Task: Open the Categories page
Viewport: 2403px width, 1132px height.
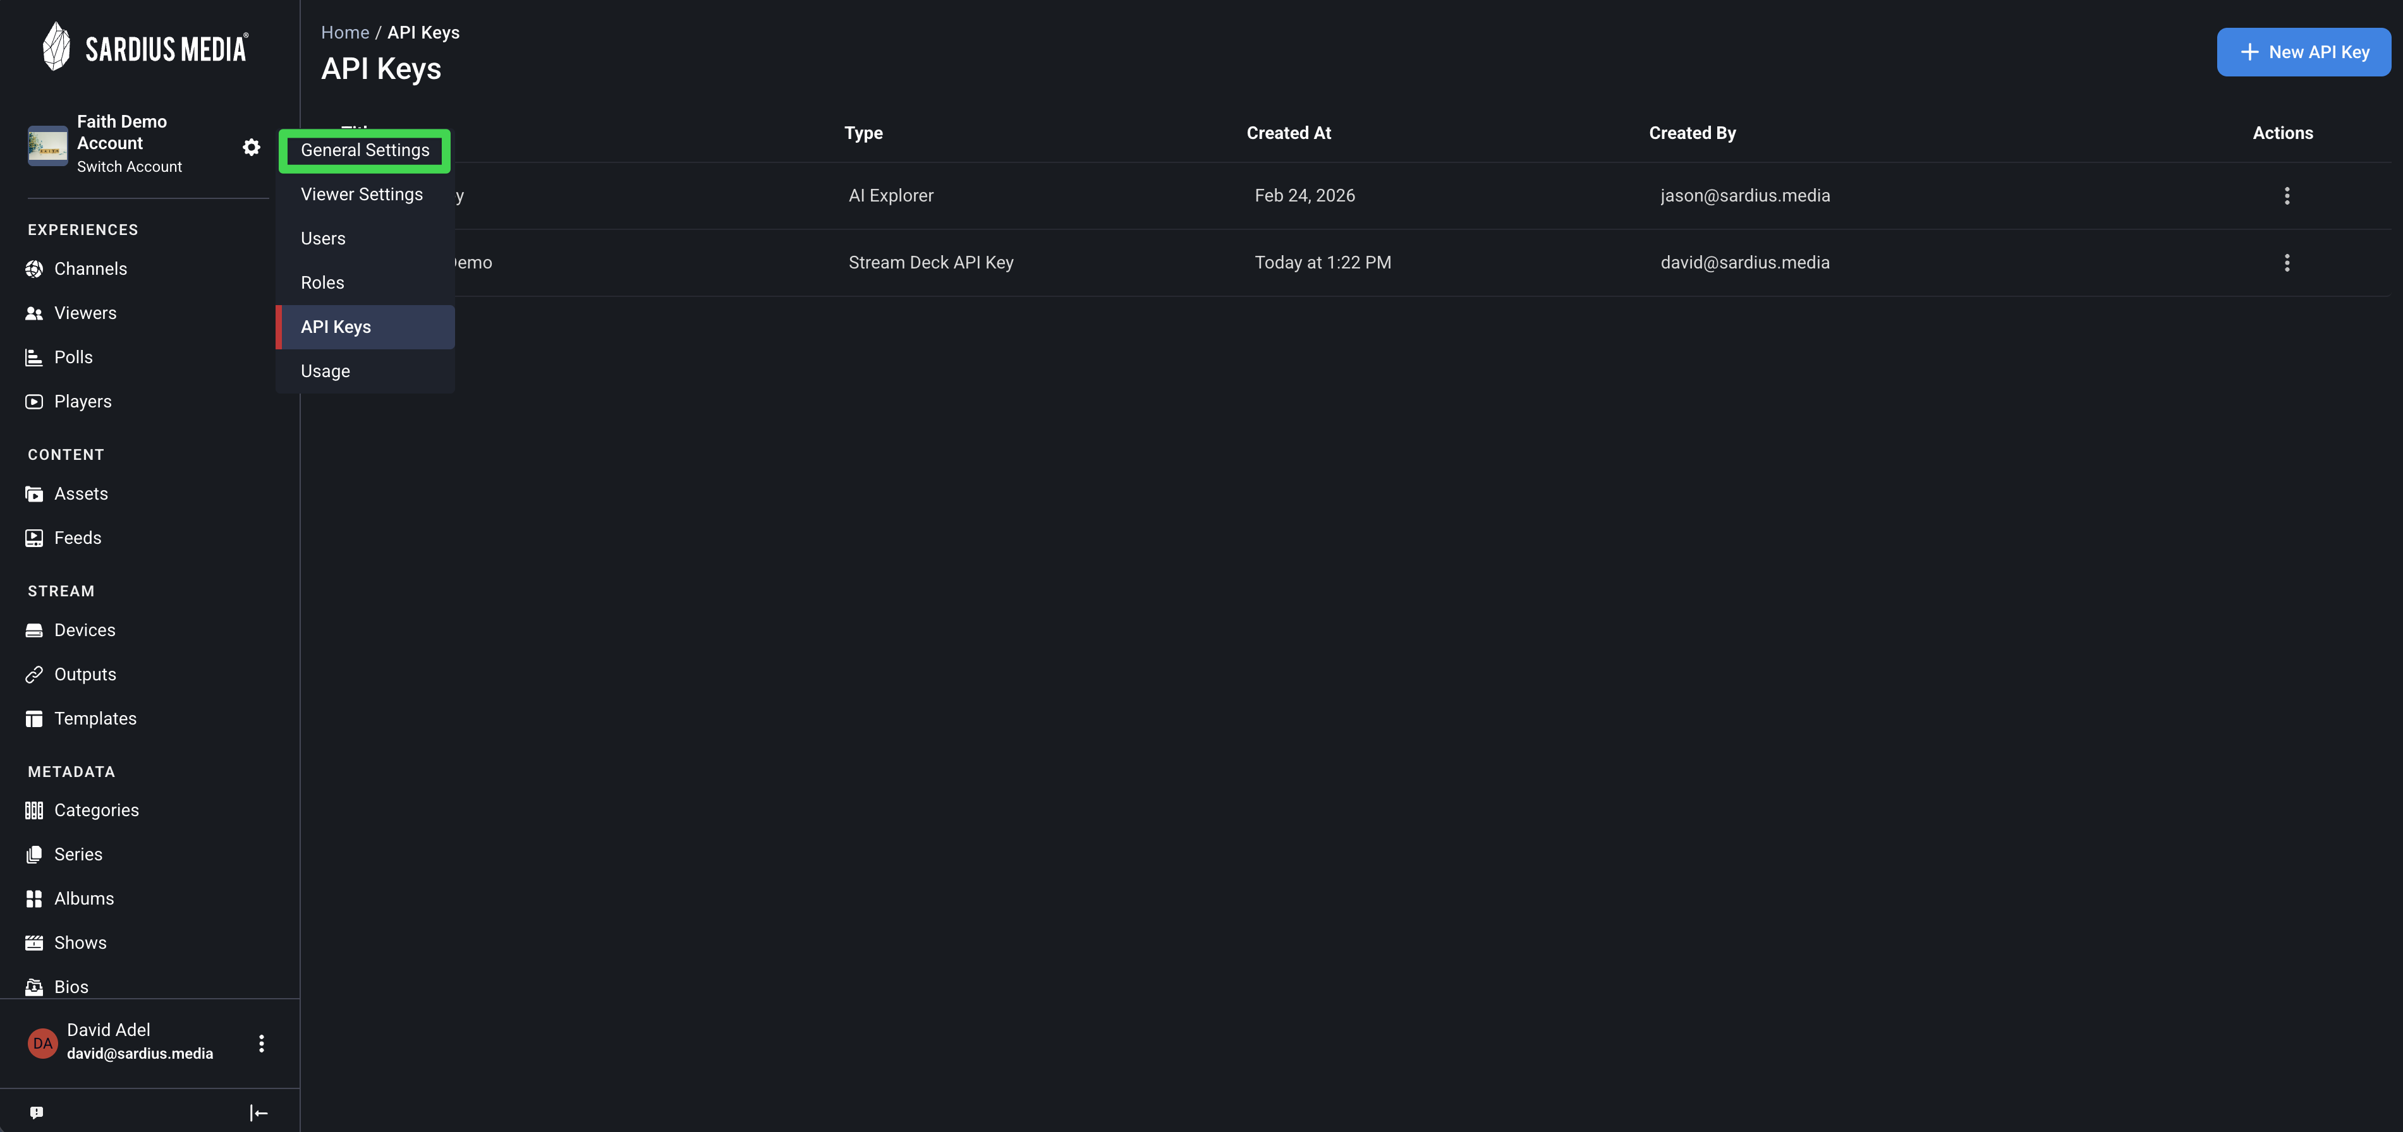Action: [x=96, y=810]
